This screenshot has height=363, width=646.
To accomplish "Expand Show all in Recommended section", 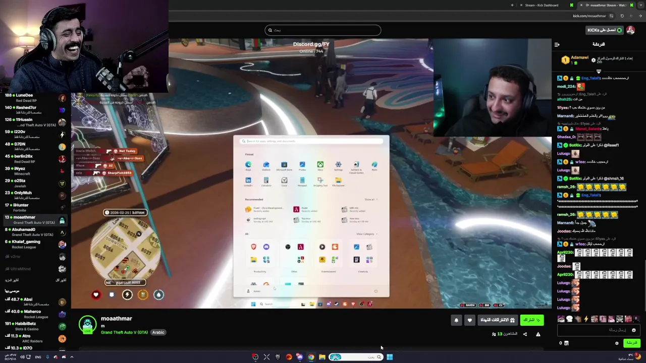I will [370, 200].
